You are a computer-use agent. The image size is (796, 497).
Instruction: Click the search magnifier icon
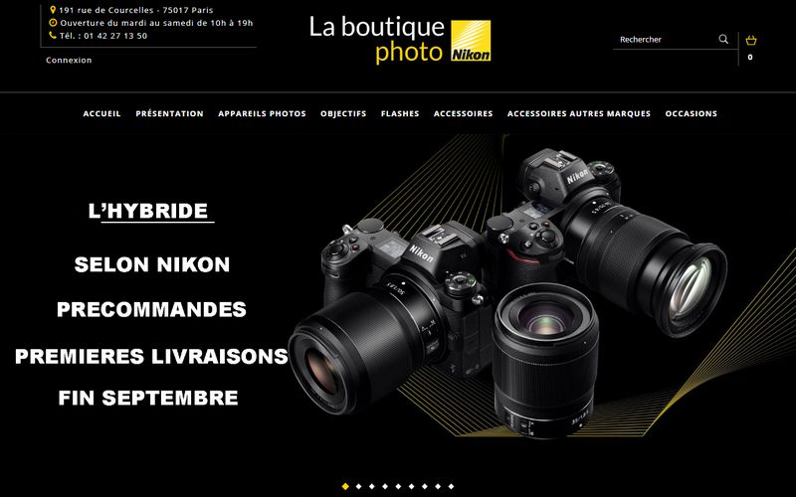(x=723, y=39)
